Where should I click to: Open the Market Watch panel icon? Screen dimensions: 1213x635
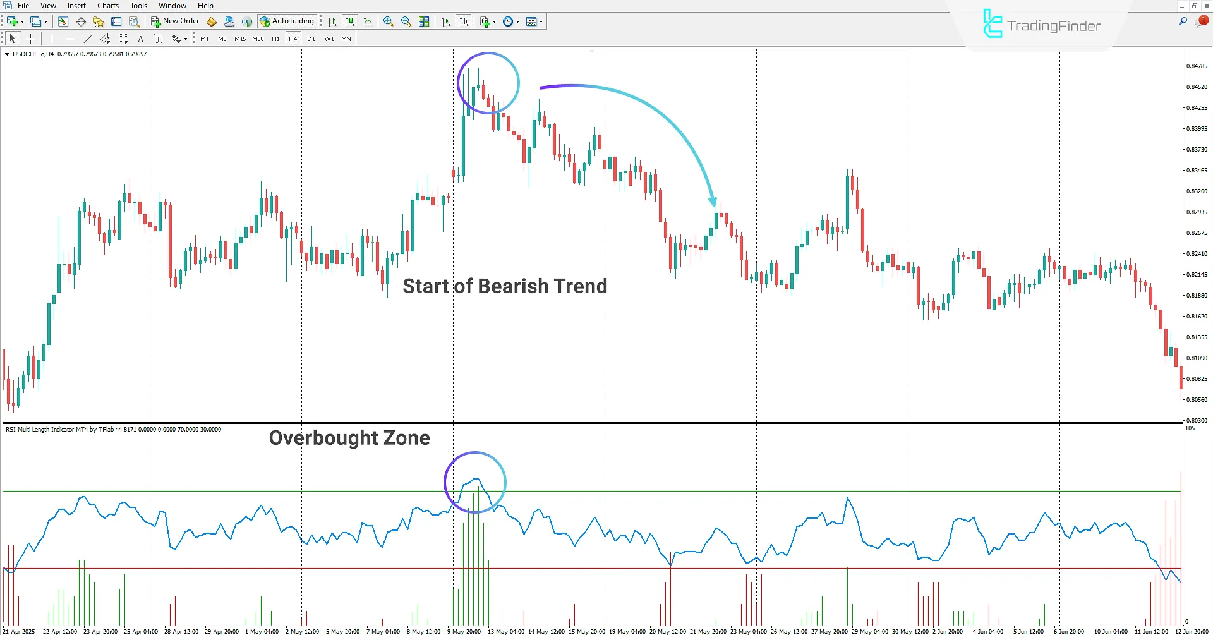(x=63, y=21)
